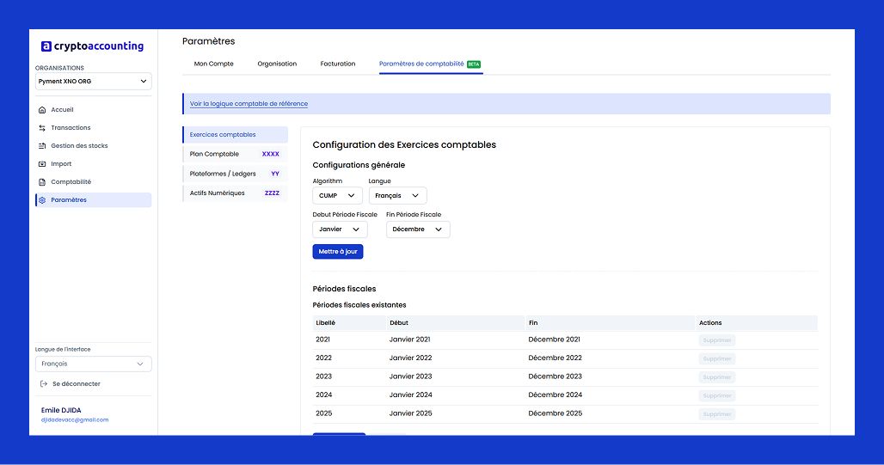Open the Algorithm CUMP dropdown
This screenshot has height=465, width=884.
pos(337,196)
